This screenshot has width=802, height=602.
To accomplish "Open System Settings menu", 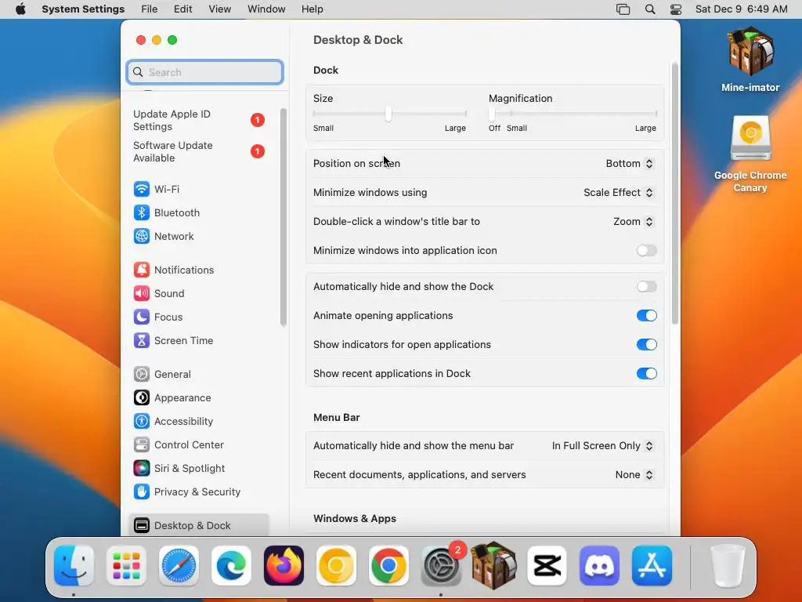I will click(x=83, y=9).
